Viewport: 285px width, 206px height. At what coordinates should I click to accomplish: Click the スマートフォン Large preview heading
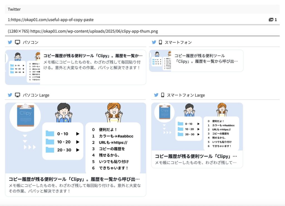(186, 95)
